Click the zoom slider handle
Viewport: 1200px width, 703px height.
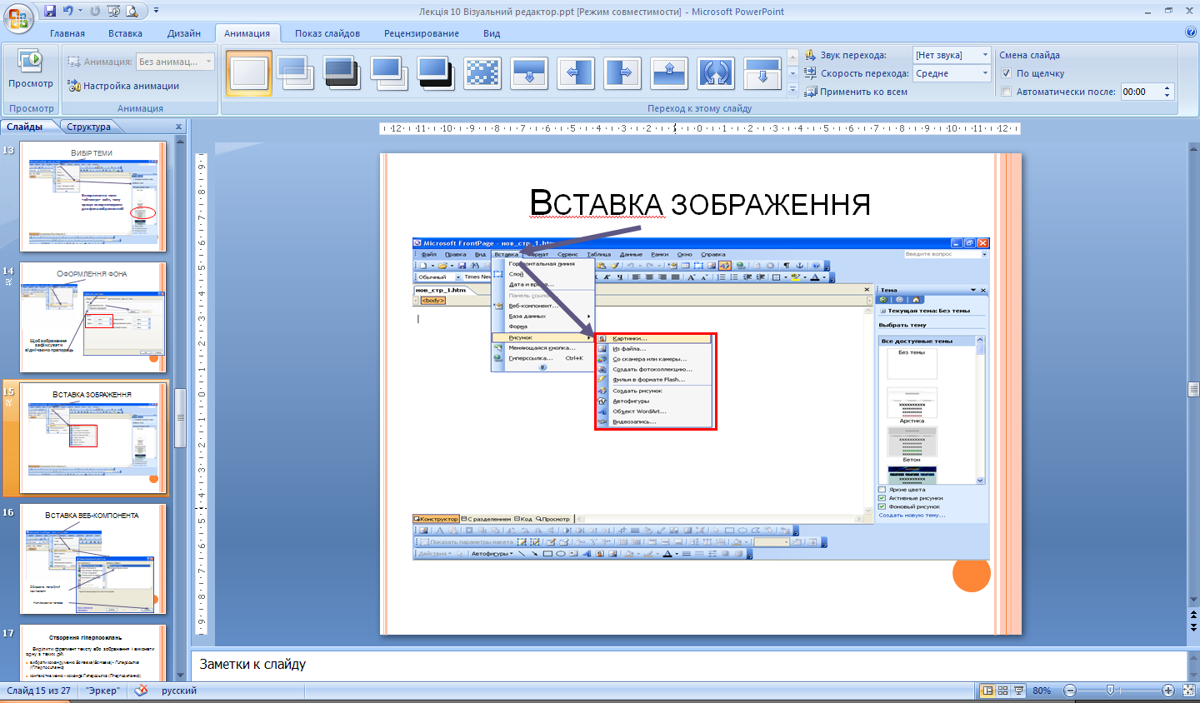point(1110,691)
